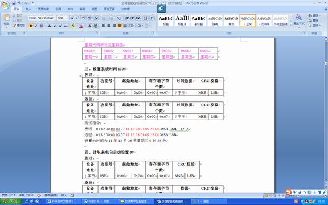Show or hide paragraph marks
The width and height of the screenshot is (328, 205).
point(152,18)
